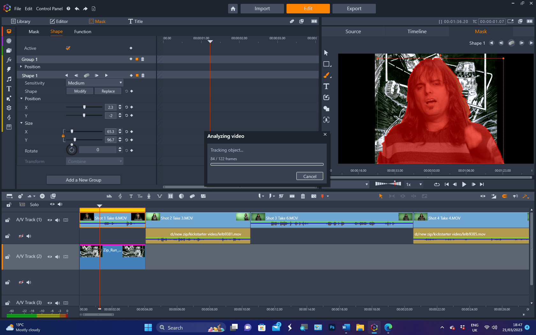Open the Effects panel in the sidebar
The image size is (536, 335).
[9, 60]
